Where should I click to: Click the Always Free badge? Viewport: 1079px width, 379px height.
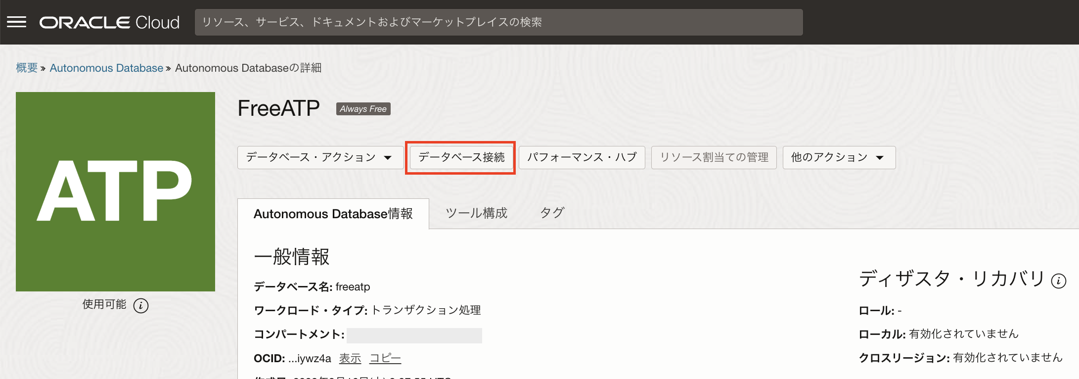click(x=363, y=109)
